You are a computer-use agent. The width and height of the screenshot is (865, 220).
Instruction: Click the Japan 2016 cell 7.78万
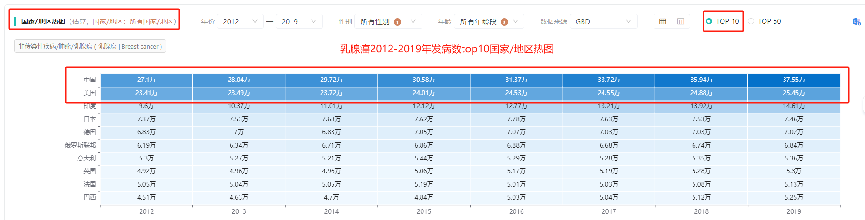(x=516, y=119)
